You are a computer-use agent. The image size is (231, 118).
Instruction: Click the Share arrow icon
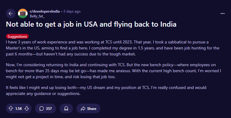(x=83, y=109)
